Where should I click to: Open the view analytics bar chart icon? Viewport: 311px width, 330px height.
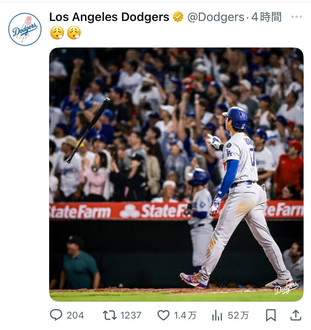[x=217, y=315]
